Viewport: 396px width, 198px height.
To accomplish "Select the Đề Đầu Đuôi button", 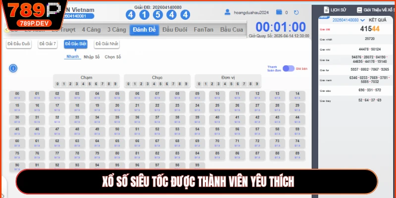I will coord(19,44).
